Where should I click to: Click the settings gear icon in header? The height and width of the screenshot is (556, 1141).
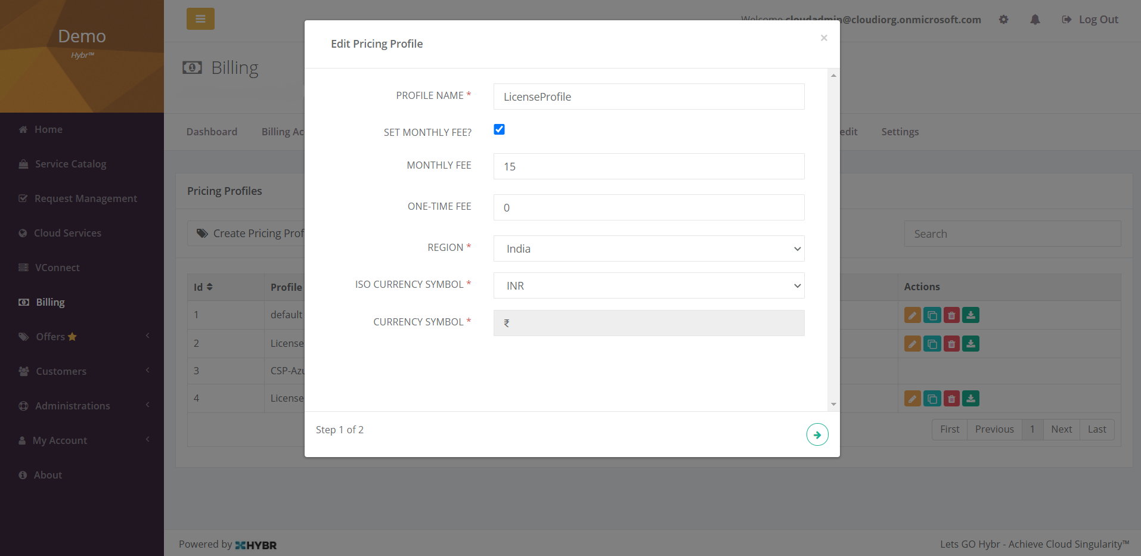pyautogui.click(x=1004, y=20)
